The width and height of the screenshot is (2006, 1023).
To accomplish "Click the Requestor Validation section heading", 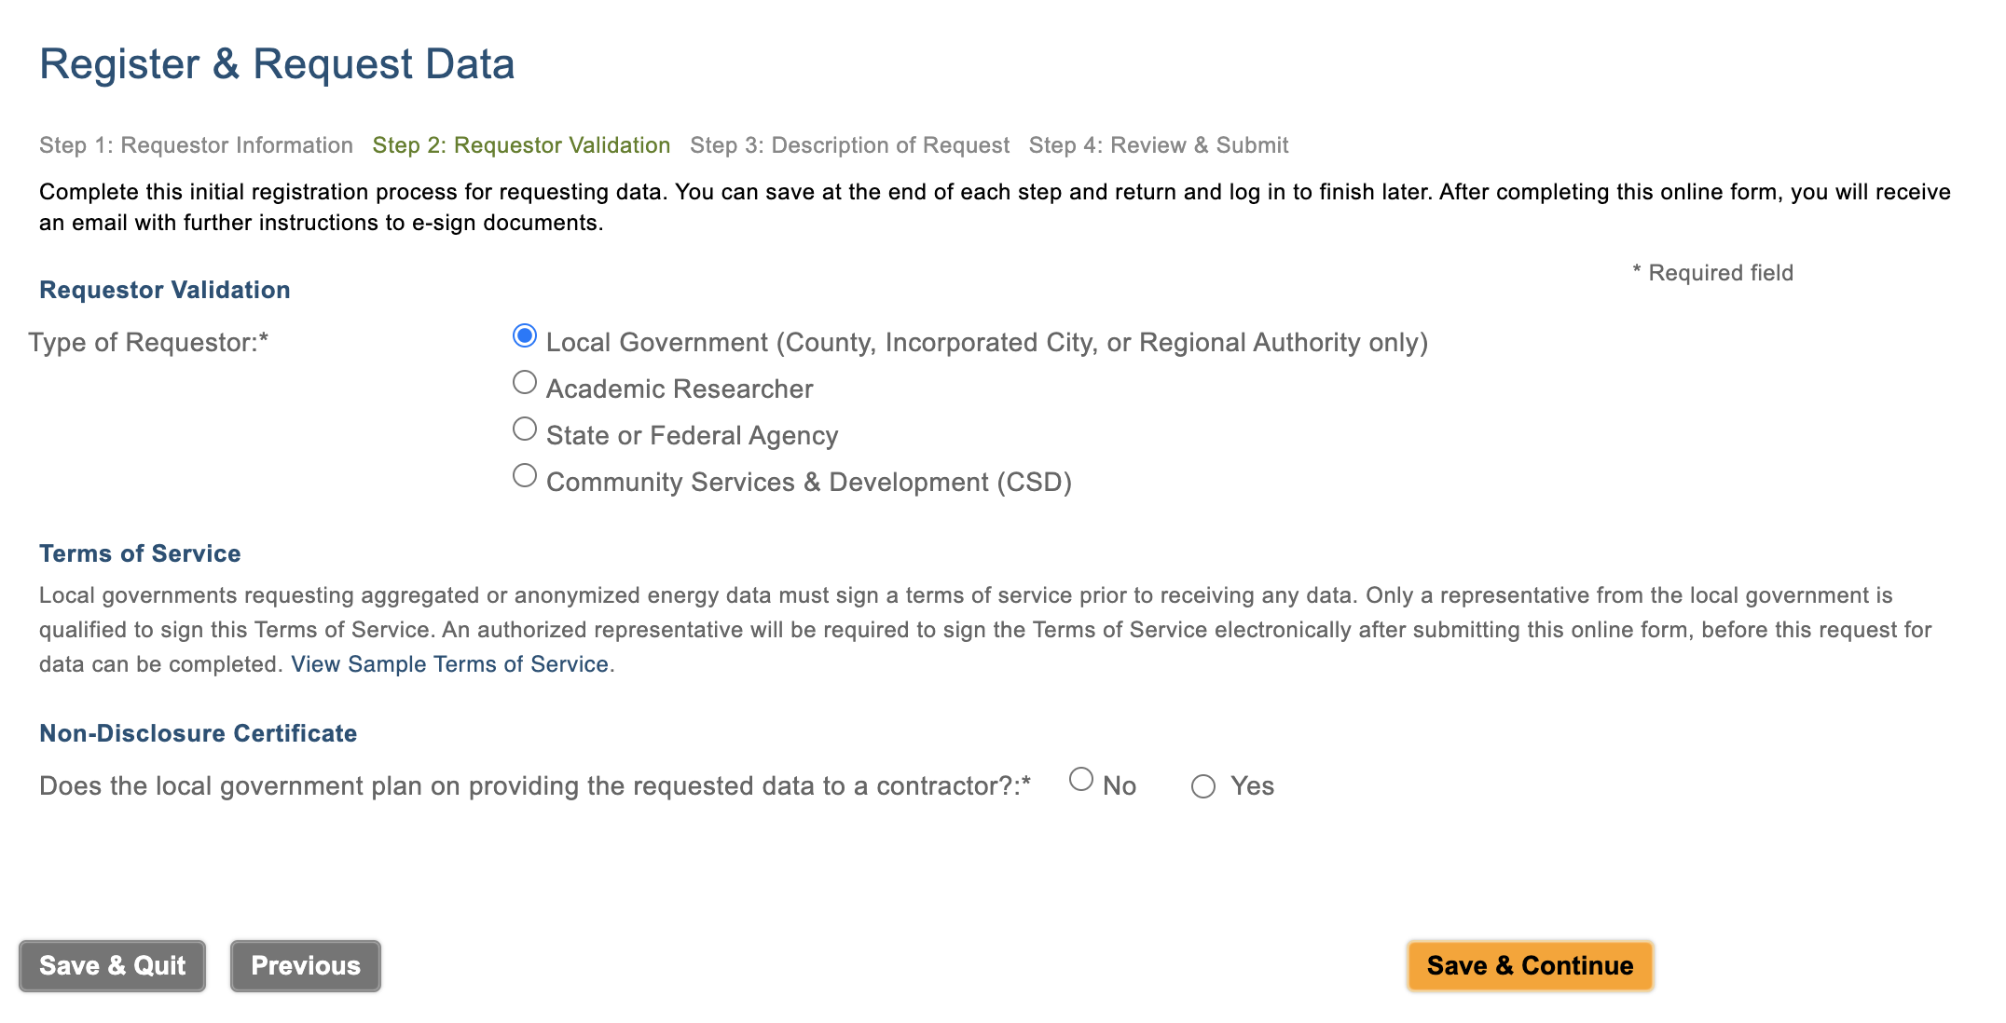I will (165, 290).
